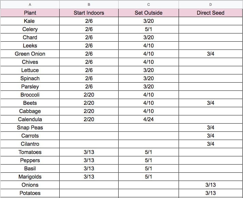This screenshot has height=198, width=243.
Task: Select Tomatoes' Start Indoors date 3/13
Action: click(x=89, y=152)
